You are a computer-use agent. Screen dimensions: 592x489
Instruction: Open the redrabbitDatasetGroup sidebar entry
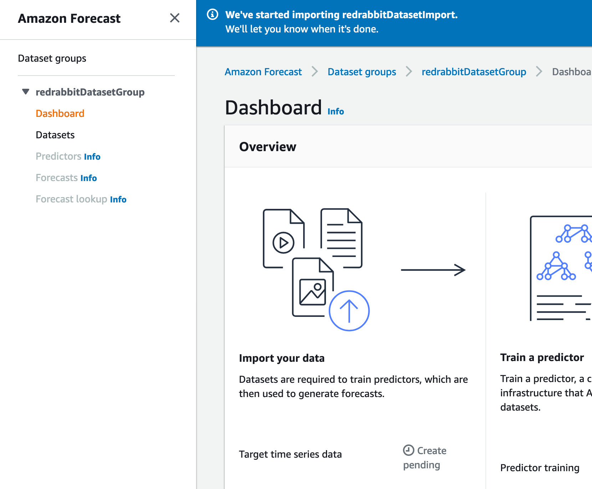tap(90, 92)
